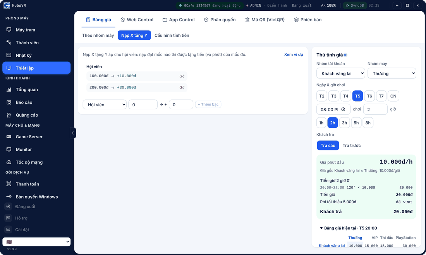This screenshot has height=255, width=426.
Task: Switch to Web Control tab
Action: (137, 20)
